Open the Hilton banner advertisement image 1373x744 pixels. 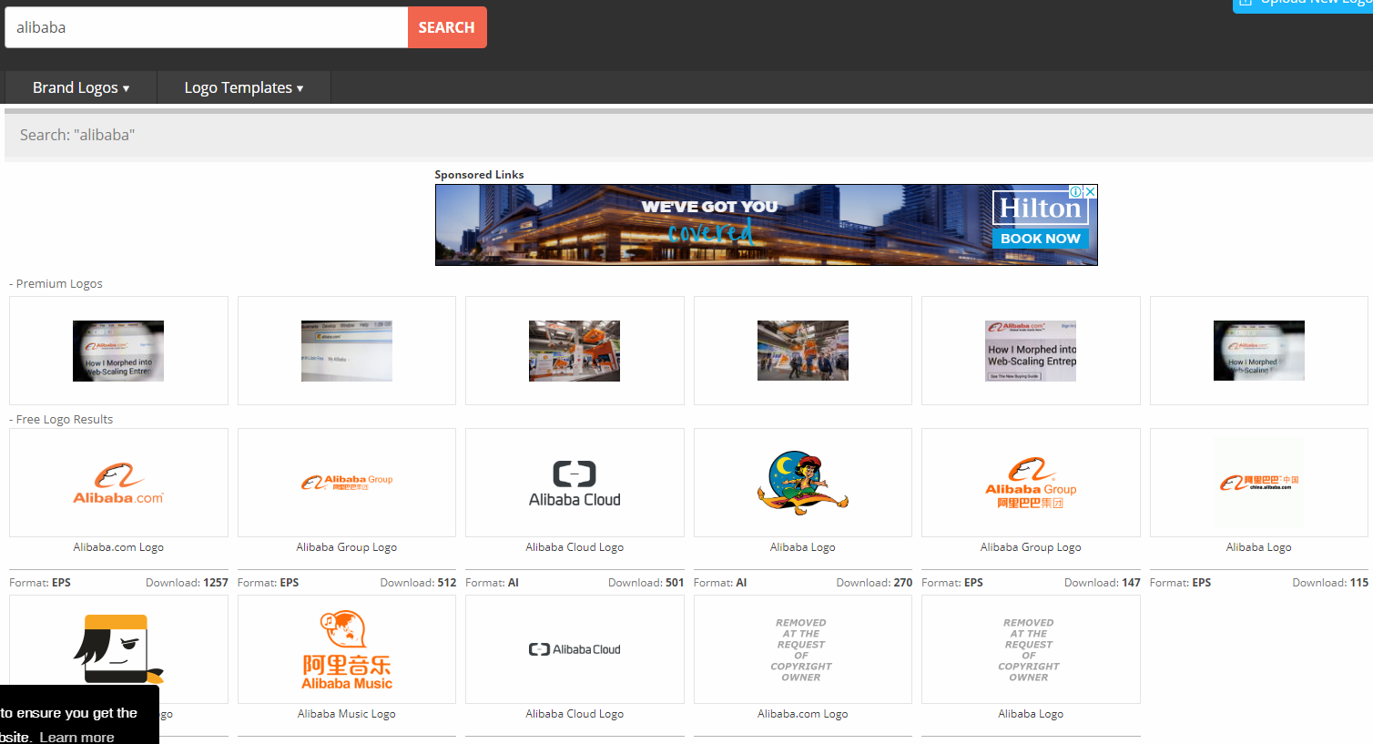(767, 225)
